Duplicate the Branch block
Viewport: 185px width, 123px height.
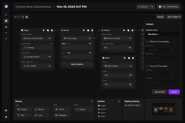pos(88,30)
